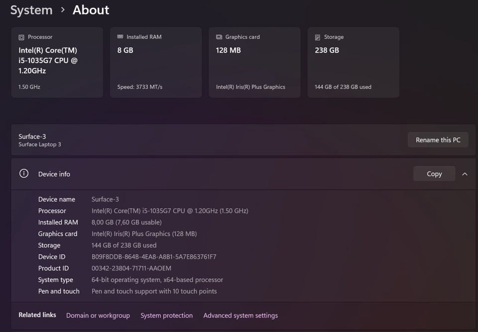
Task: Click the info circle icon next to Device info
Action: (24, 174)
